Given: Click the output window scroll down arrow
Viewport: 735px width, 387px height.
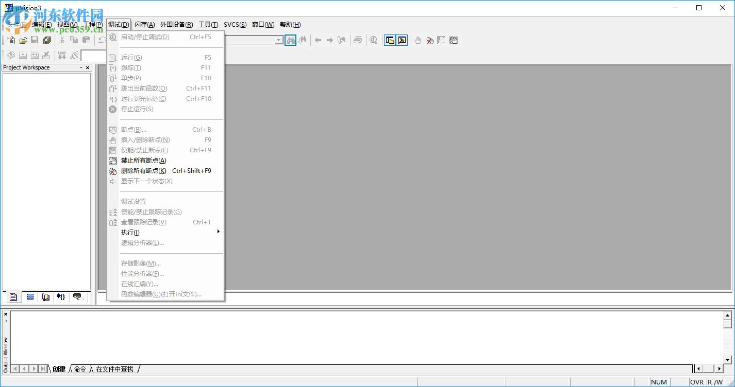Looking at the screenshot, I should tap(727, 360).
